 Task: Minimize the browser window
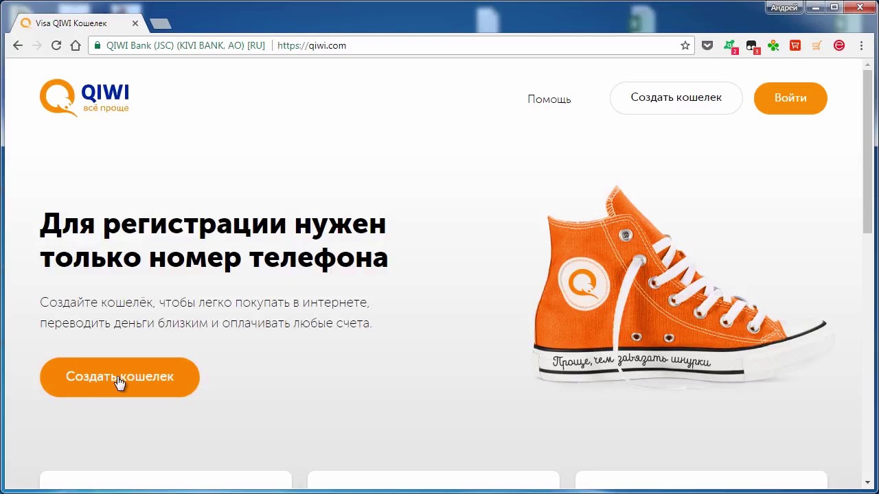click(817, 8)
